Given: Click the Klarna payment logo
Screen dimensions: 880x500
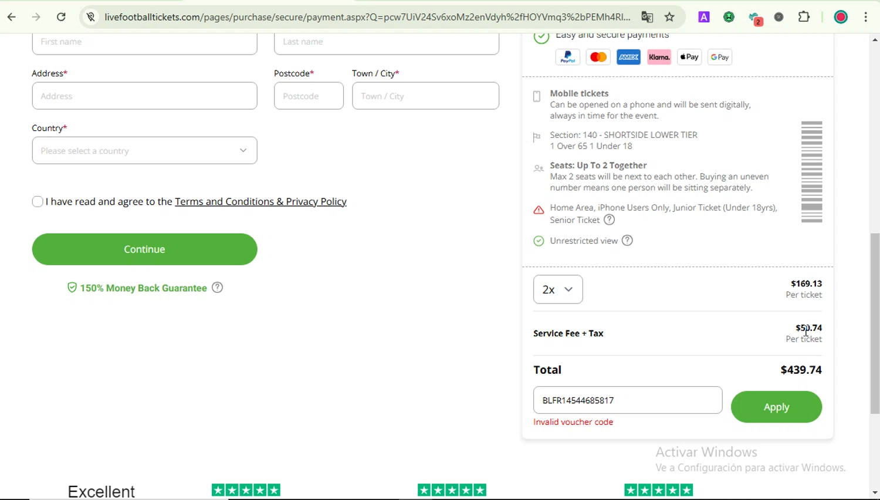Looking at the screenshot, I should tap(659, 57).
